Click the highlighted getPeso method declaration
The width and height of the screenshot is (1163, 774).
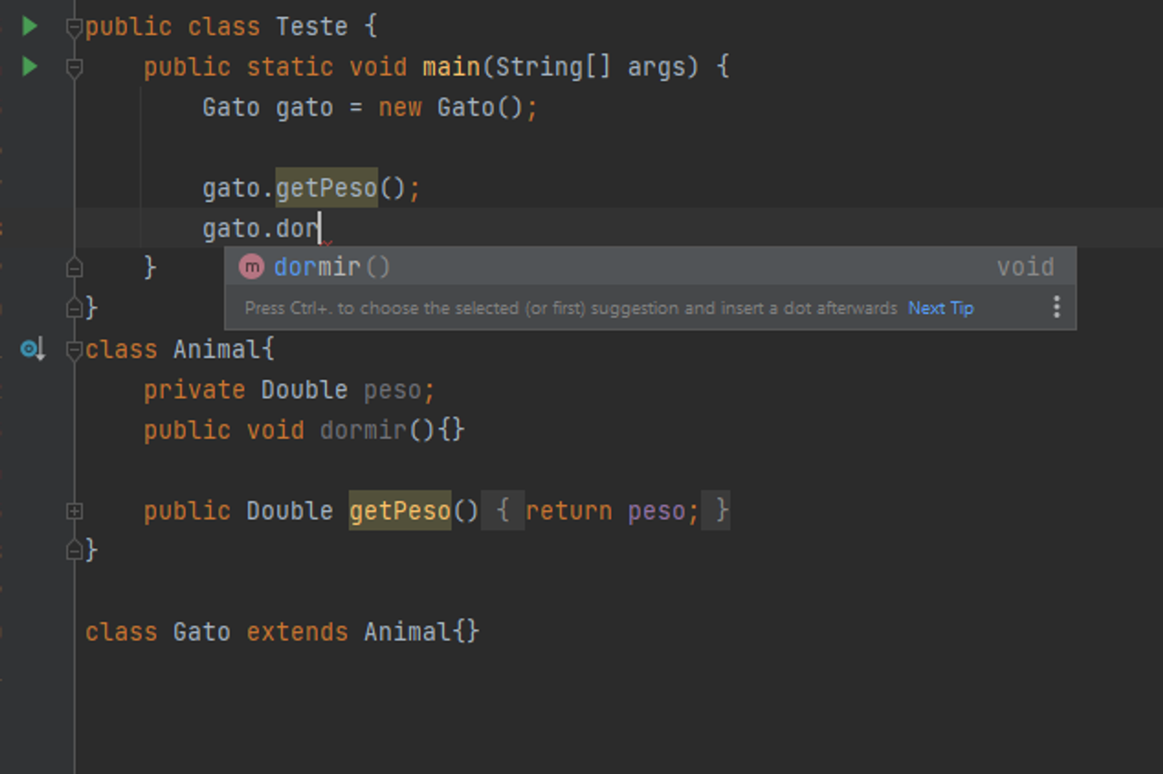(399, 511)
